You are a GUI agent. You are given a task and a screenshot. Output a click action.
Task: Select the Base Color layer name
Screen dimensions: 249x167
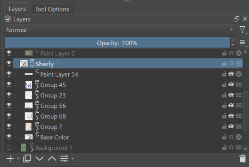[54, 137]
